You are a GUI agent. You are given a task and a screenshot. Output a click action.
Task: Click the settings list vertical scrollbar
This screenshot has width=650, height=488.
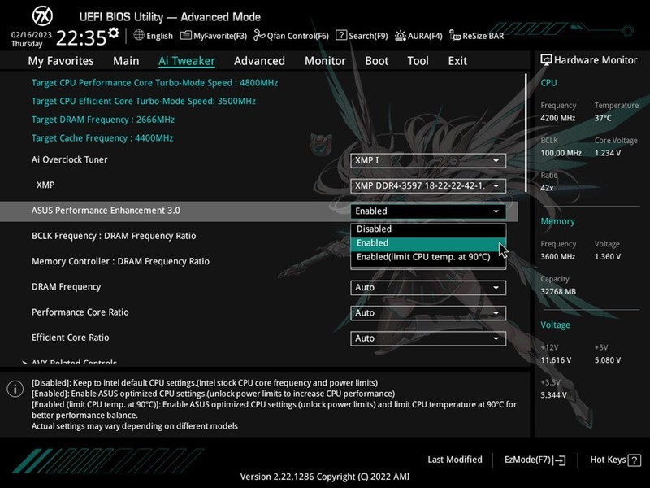click(x=526, y=133)
